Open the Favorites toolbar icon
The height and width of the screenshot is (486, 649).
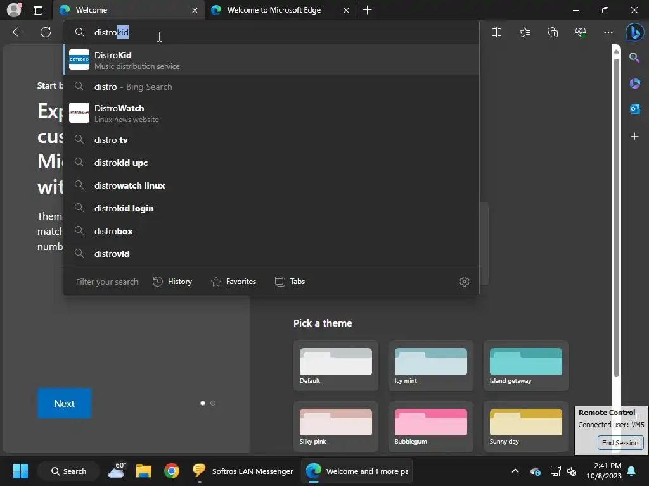(524, 32)
